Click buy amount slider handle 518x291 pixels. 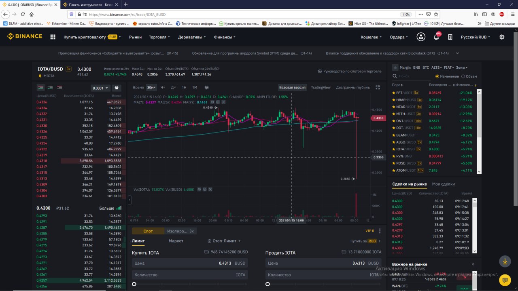click(x=134, y=284)
